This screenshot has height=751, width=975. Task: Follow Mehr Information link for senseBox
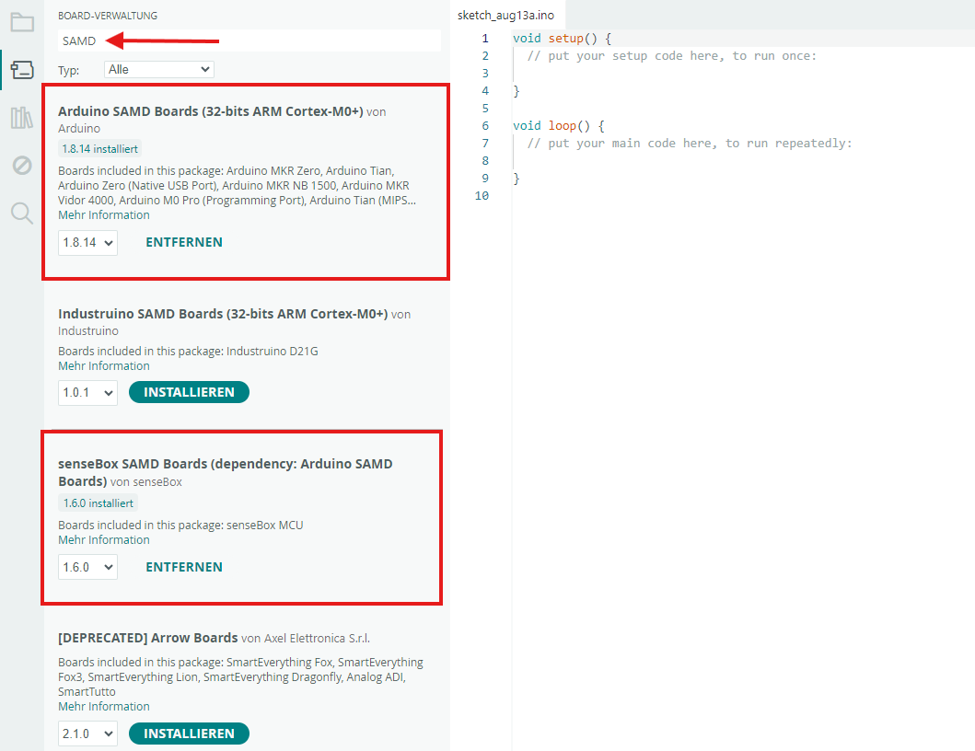coord(103,540)
